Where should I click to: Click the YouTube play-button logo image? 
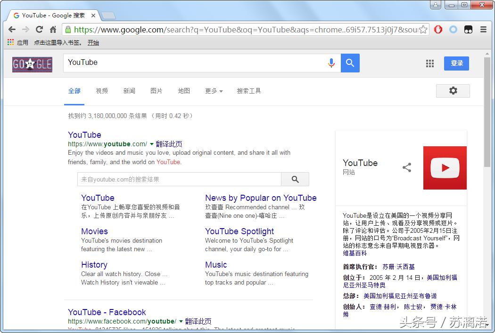click(445, 167)
